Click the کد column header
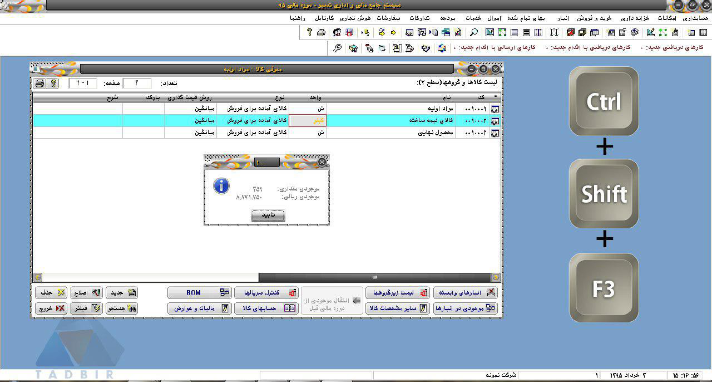712x382 pixels. pyautogui.click(x=472, y=97)
